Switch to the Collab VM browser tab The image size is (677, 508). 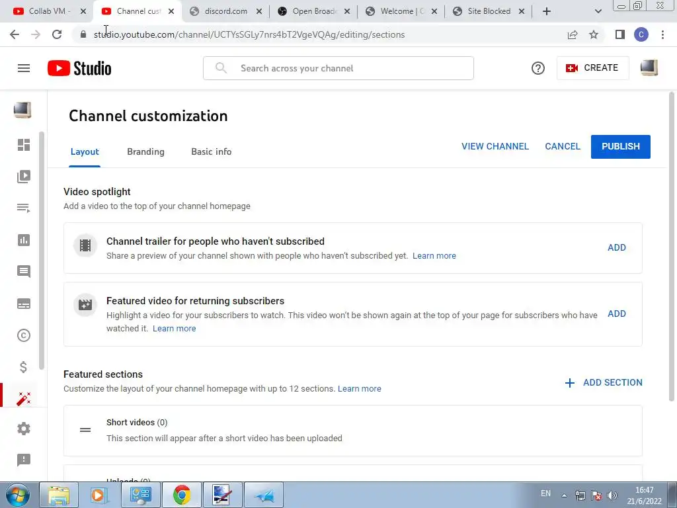(x=47, y=11)
